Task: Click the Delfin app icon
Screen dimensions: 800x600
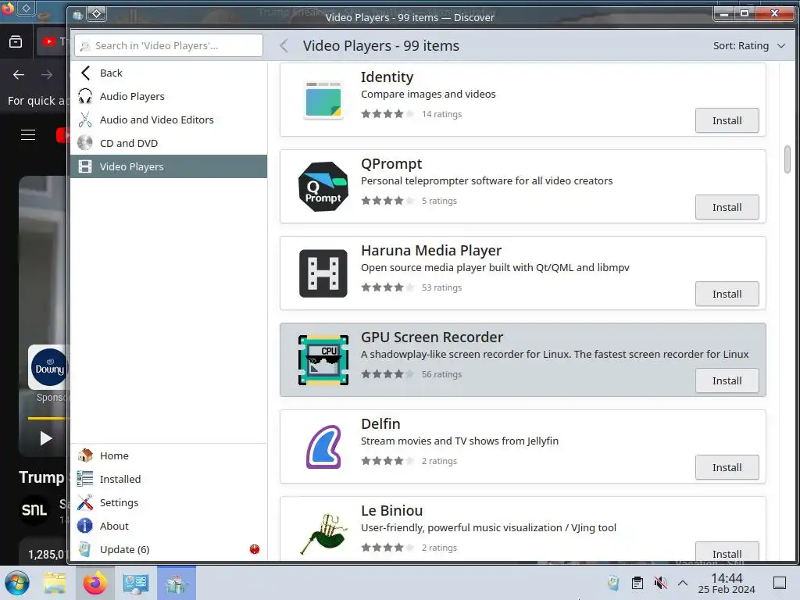Action: tap(323, 447)
